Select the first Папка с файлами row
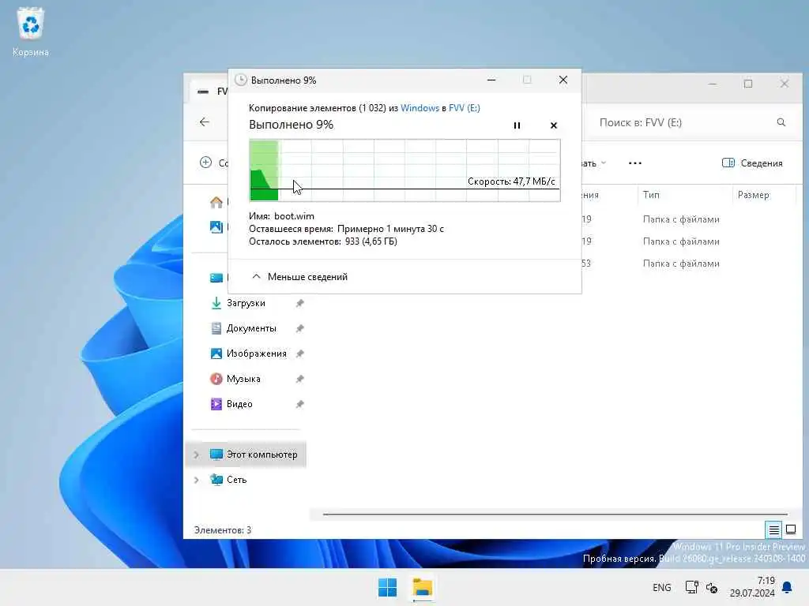 [x=681, y=219]
